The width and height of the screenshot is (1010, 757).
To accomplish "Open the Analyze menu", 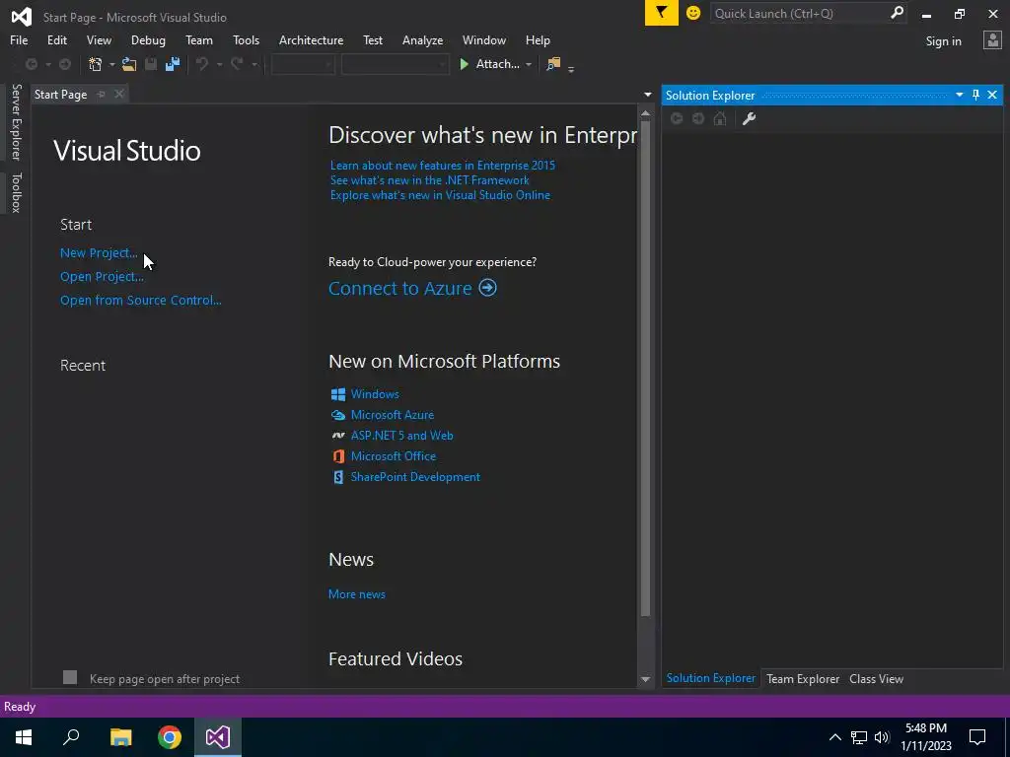I will (422, 39).
